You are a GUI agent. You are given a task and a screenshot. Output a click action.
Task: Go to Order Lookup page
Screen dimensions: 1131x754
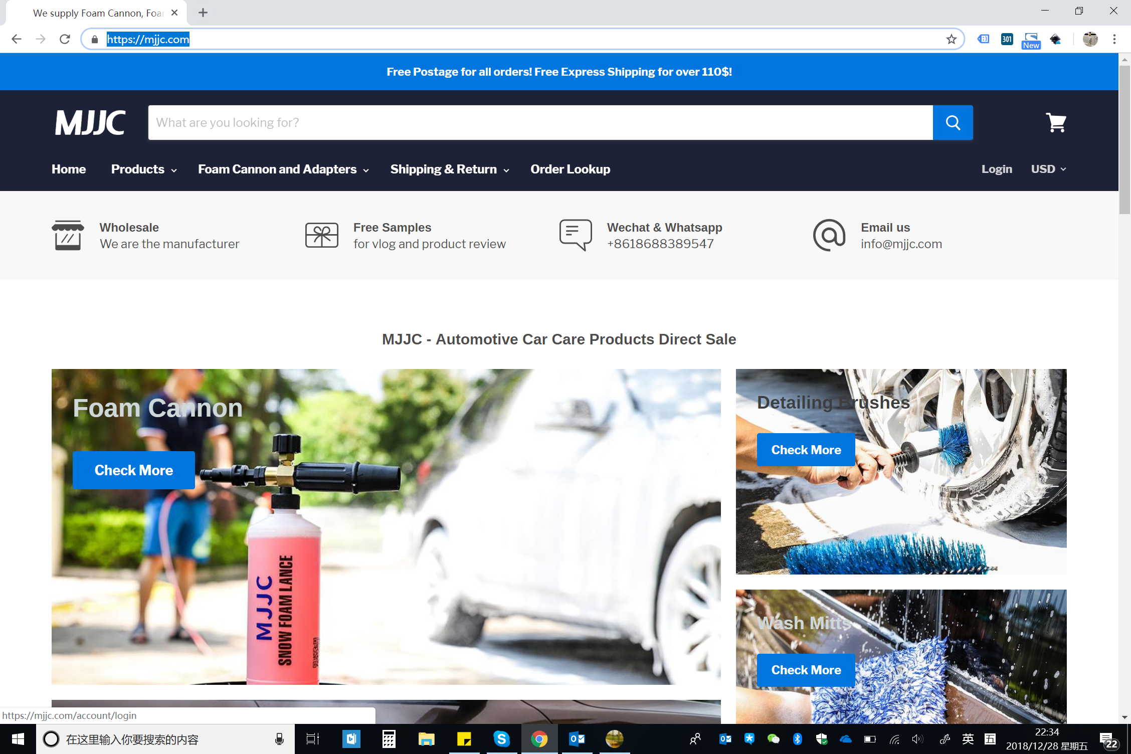coord(570,169)
